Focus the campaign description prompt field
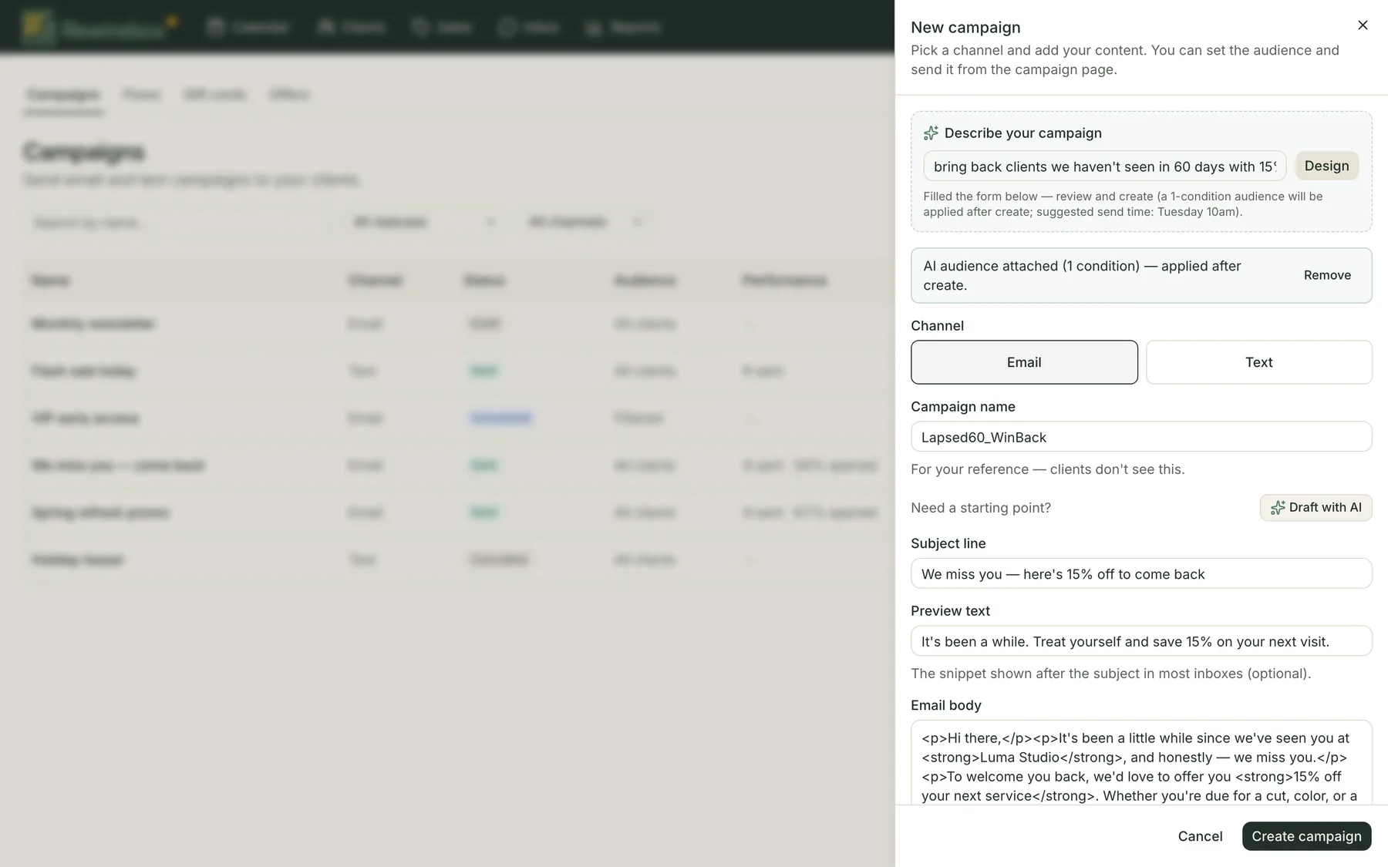Image resolution: width=1388 pixels, height=867 pixels. coord(1104,166)
